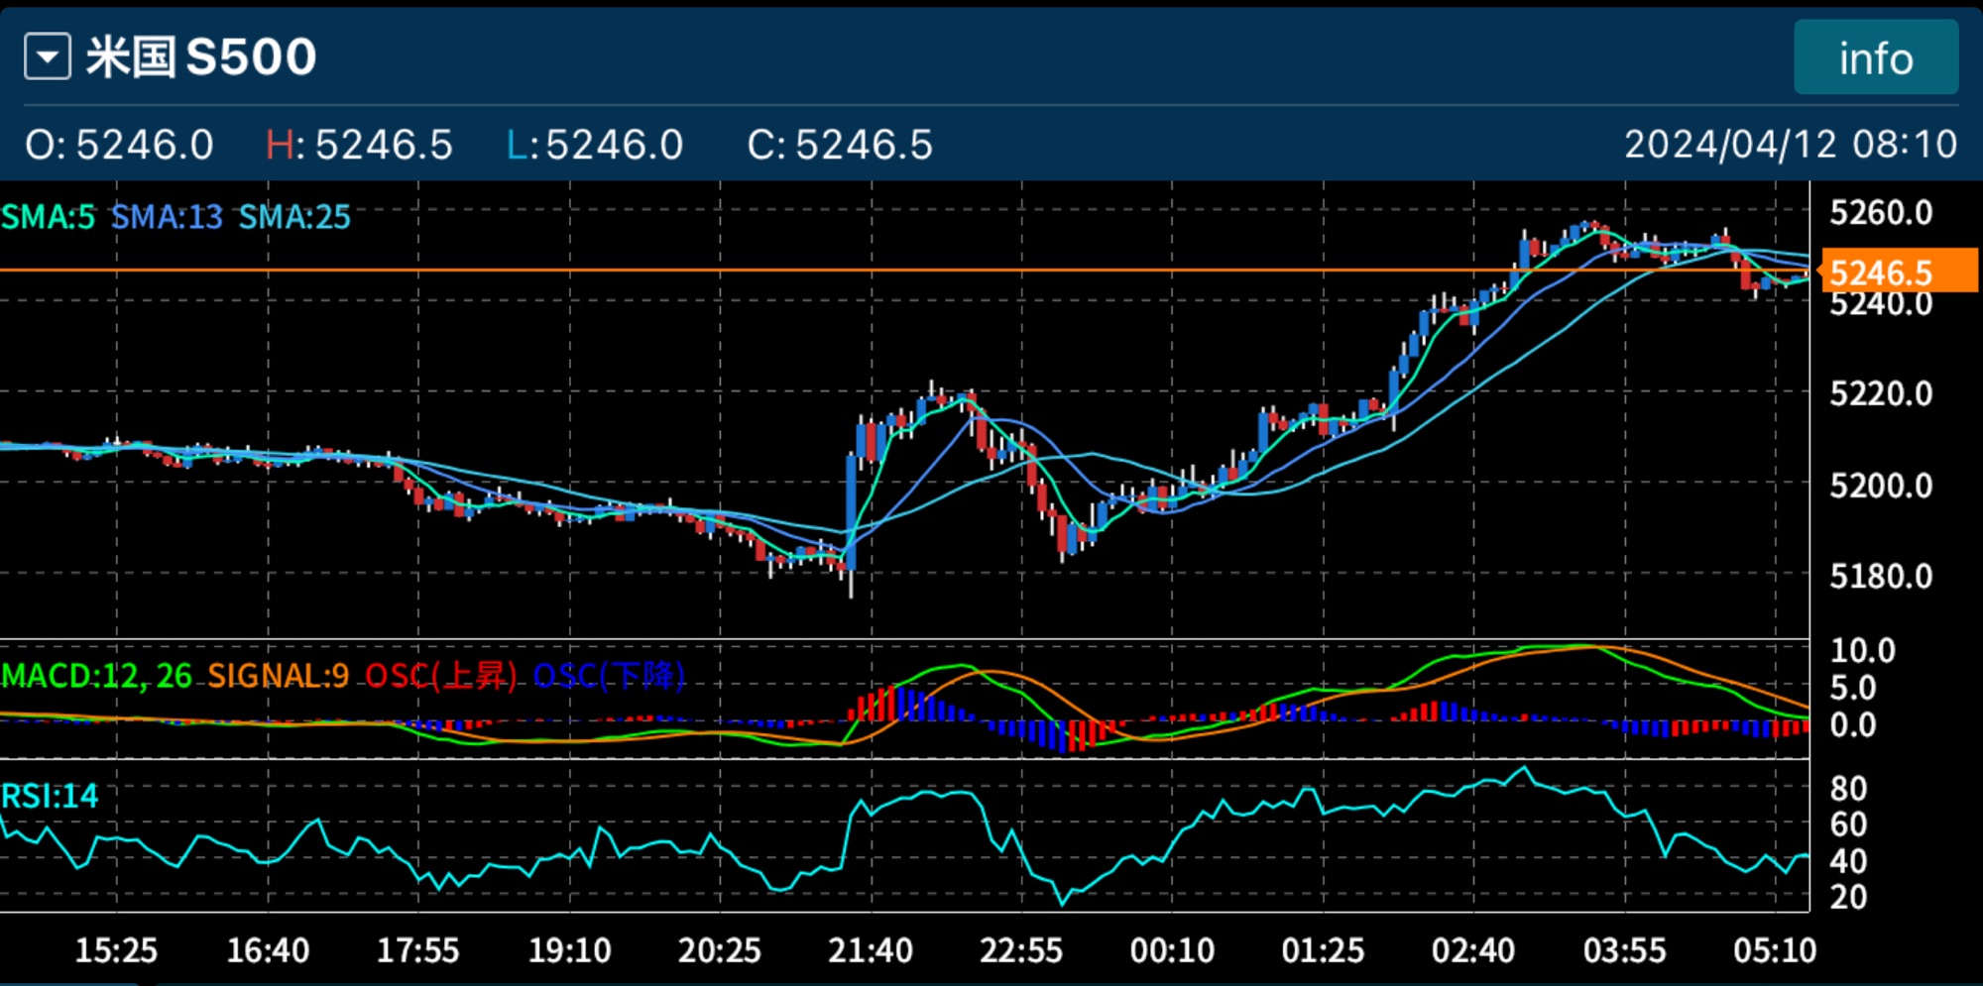Select the 米国S500 instrument title
This screenshot has height=986, width=1983.
click(x=201, y=56)
